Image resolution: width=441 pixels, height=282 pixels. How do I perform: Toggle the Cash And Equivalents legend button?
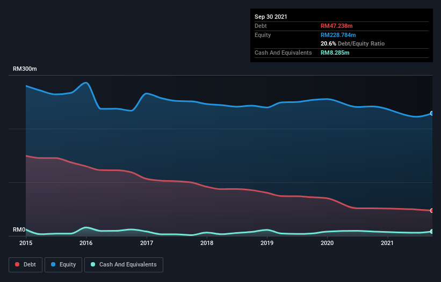[124, 265]
